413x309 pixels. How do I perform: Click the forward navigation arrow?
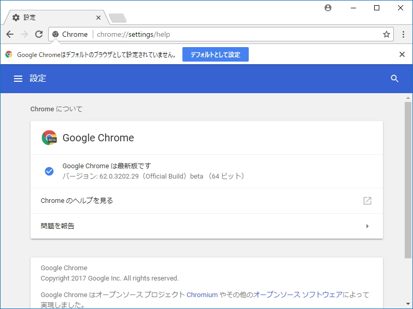24,34
